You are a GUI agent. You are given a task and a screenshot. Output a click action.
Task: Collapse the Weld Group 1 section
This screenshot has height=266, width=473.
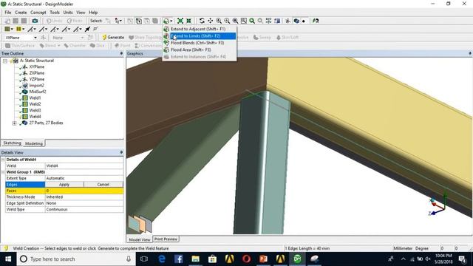tap(3, 172)
